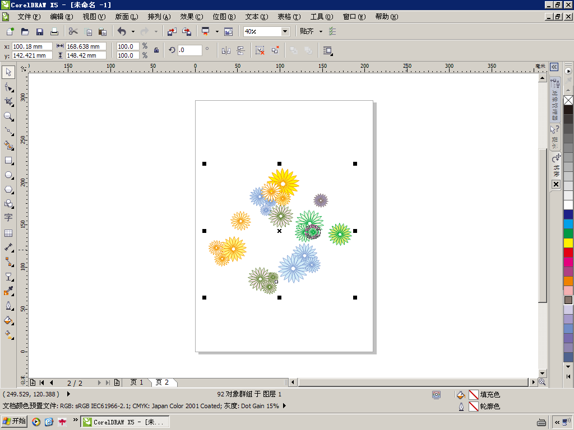Open the wrap text options
574x430 pixels.
(x=328, y=50)
